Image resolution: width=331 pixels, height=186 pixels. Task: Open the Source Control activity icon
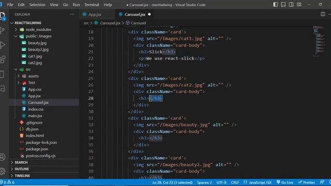click(x=2, y=31)
